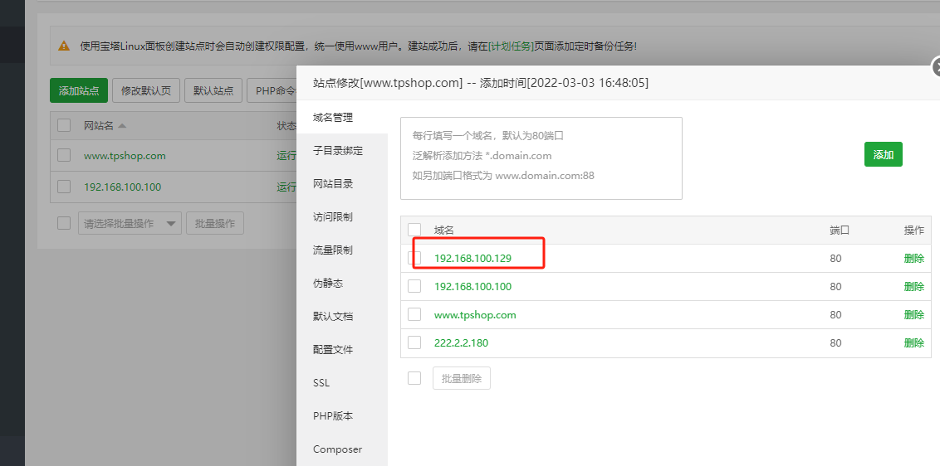The image size is (940, 466).
Task: Open the 子目录绑定 tab
Action: 337,151
